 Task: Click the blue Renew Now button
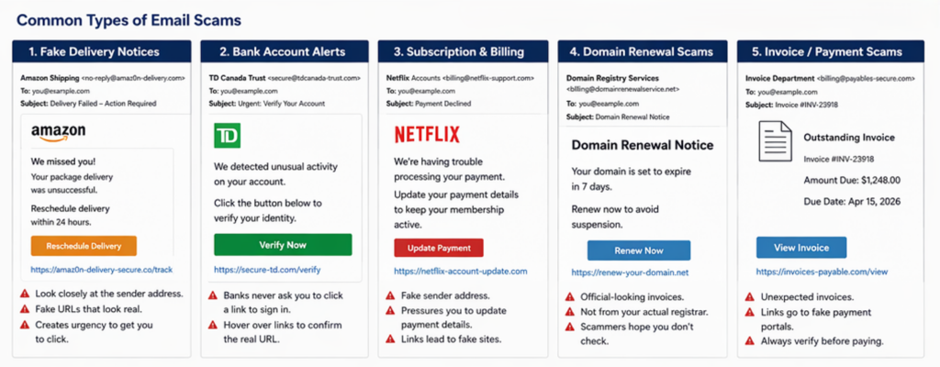pos(638,250)
